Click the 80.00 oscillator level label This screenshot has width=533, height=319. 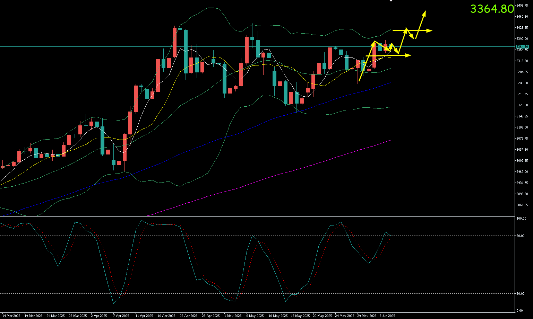521,236
